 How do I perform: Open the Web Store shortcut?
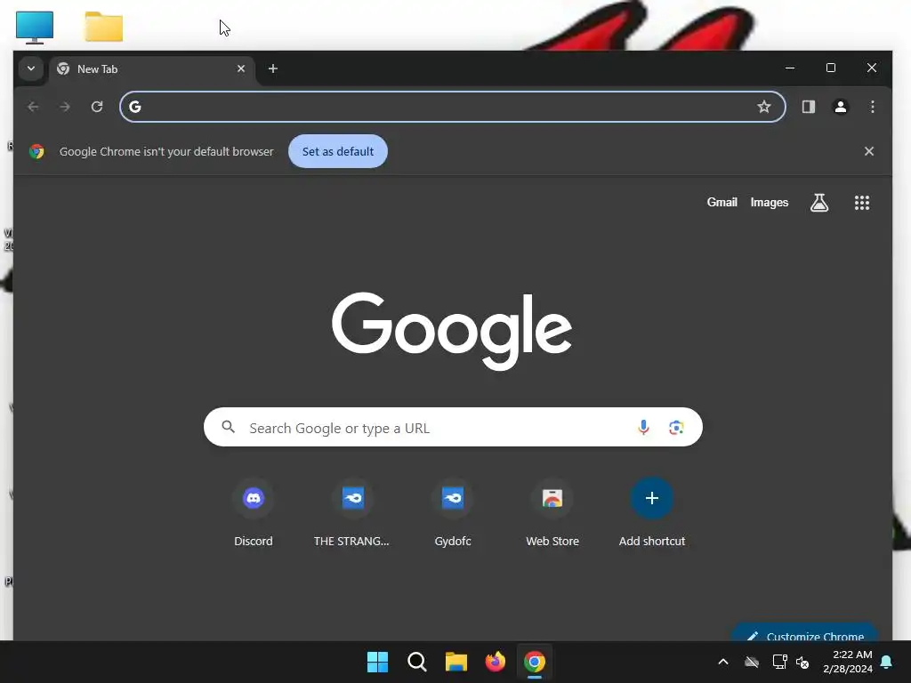coord(552,512)
